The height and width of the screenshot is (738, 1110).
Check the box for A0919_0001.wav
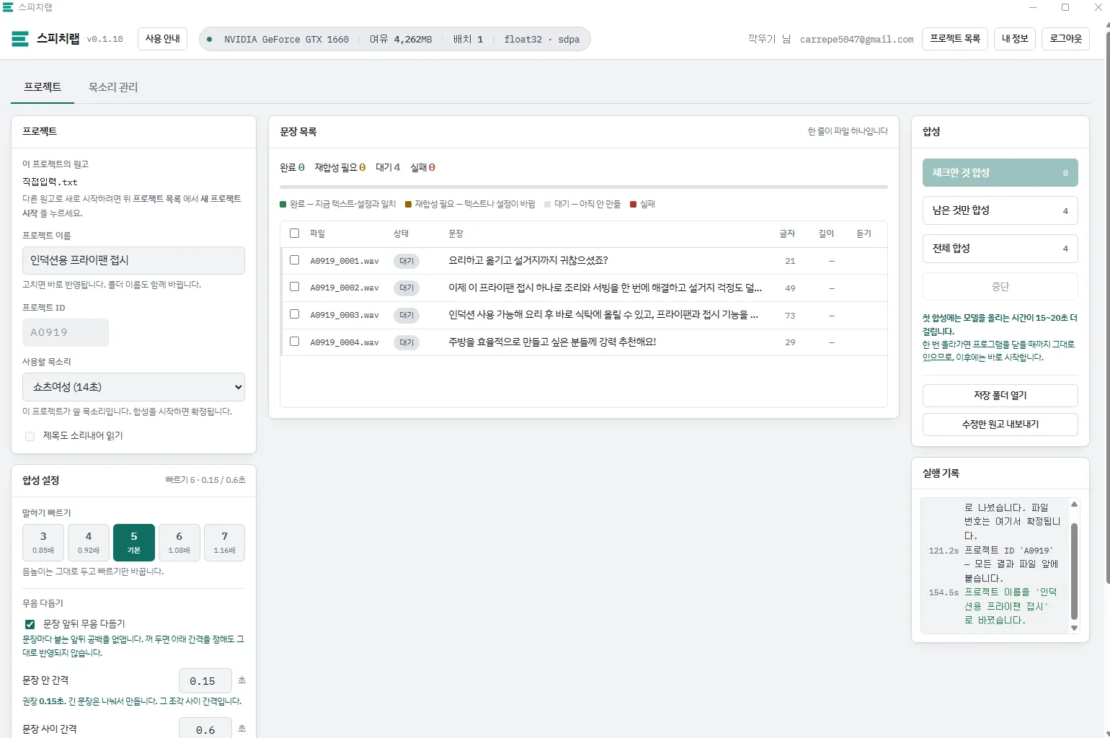[x=294, y=259]
